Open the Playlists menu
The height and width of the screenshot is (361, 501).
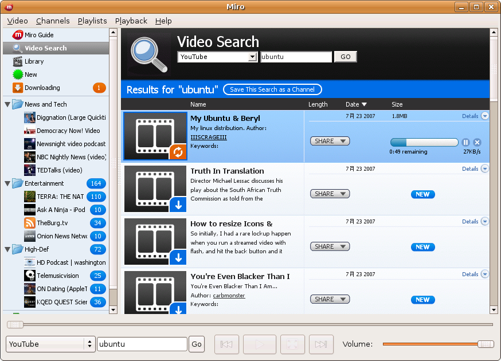tap(92, 21)
